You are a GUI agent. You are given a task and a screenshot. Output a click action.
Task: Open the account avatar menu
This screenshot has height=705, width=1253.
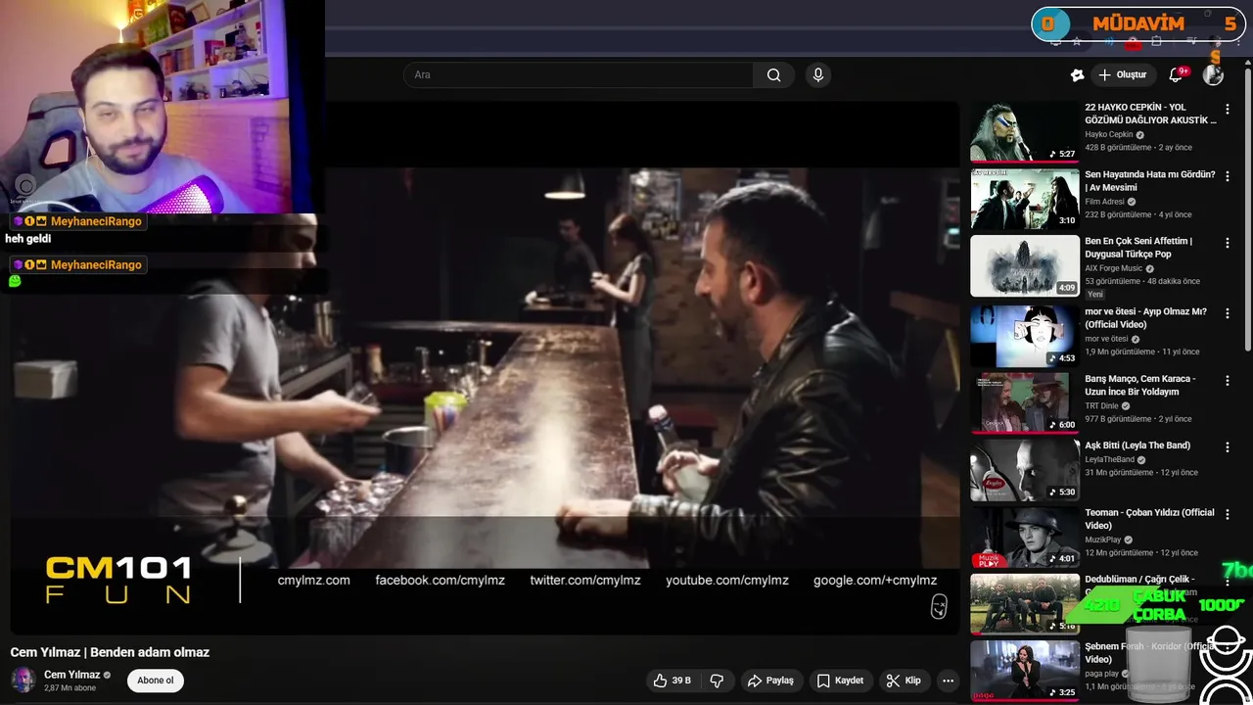pyautogui.click(x=1213, y=75)
